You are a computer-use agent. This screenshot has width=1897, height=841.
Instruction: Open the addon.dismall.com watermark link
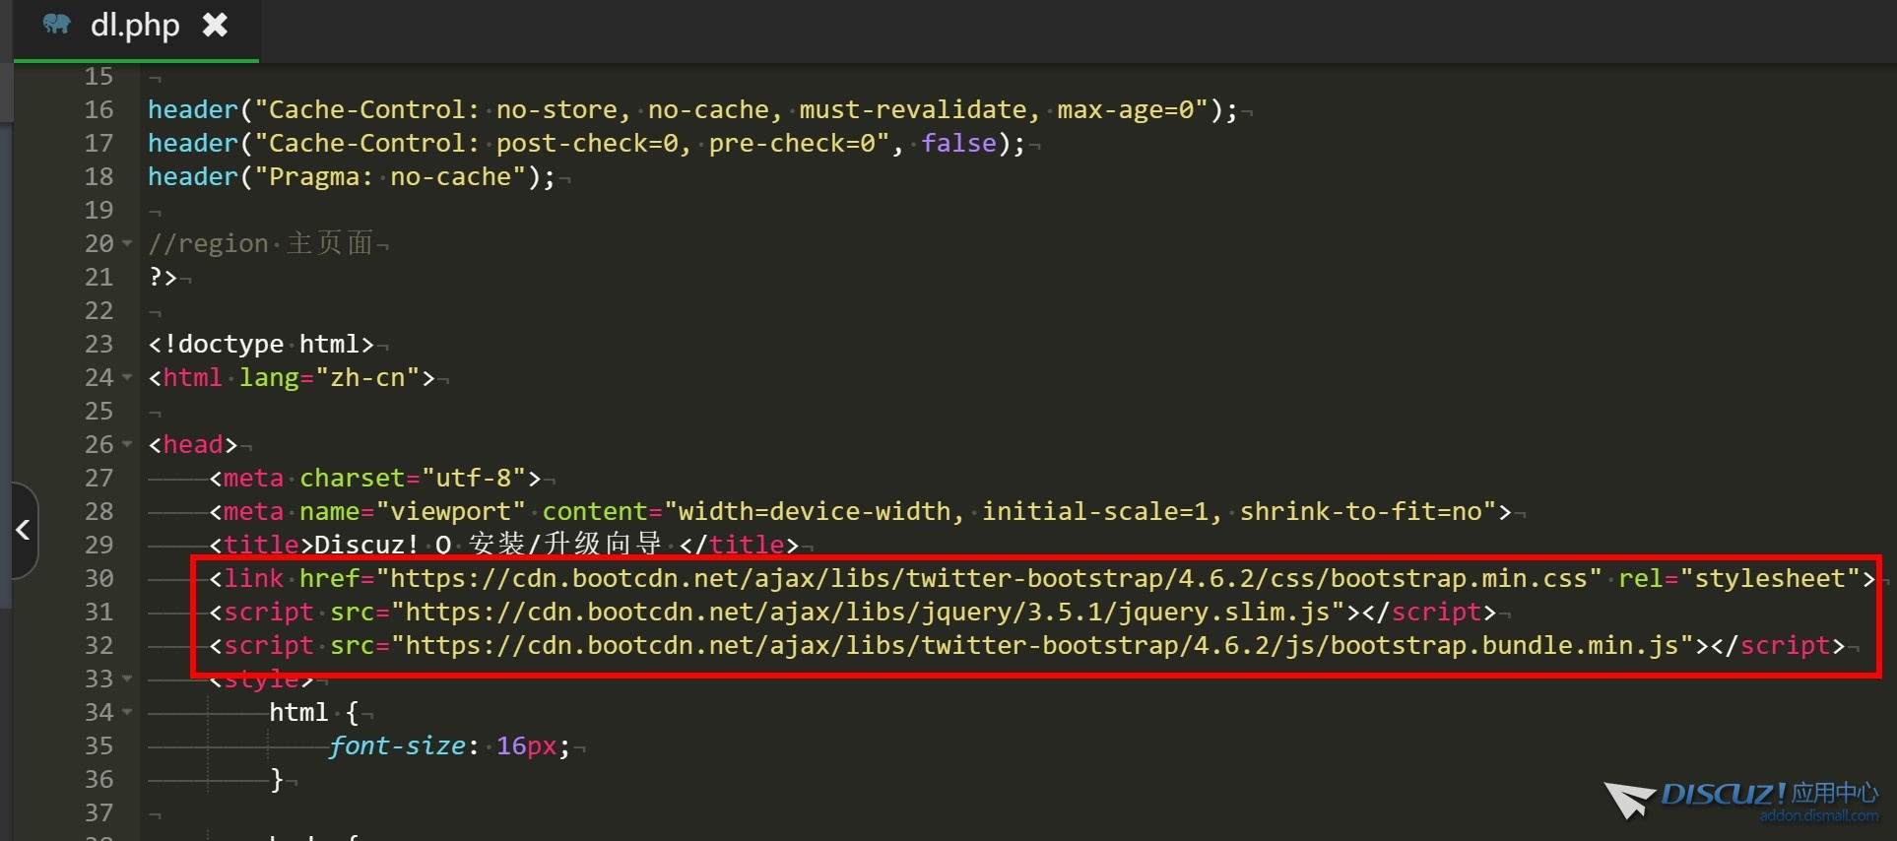[x=1818, y=815]
